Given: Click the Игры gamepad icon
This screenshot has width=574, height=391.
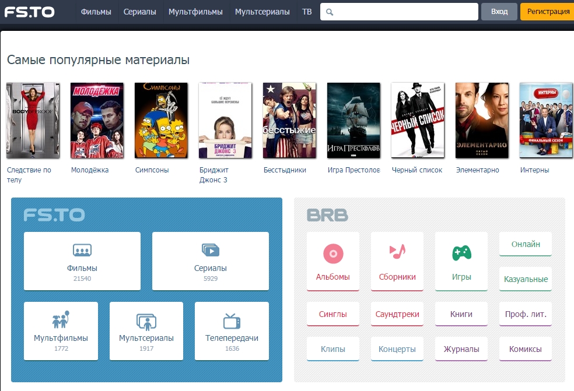Looking at the screenshot, I should coord(461,253).
